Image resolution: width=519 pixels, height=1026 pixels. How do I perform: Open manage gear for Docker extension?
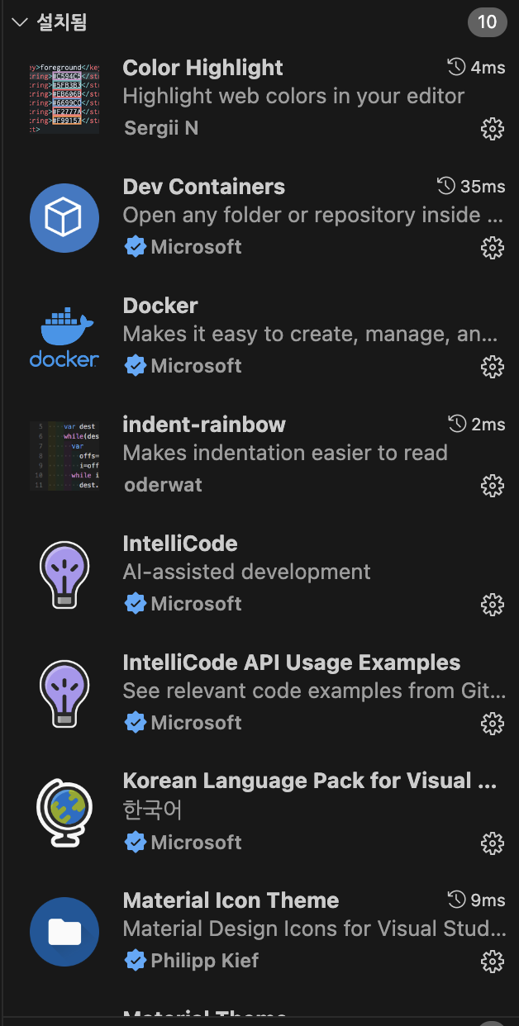click(493, 367)
